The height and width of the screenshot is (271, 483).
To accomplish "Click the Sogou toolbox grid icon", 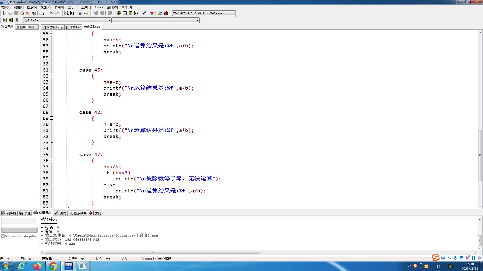I will (x=473, y=258).
